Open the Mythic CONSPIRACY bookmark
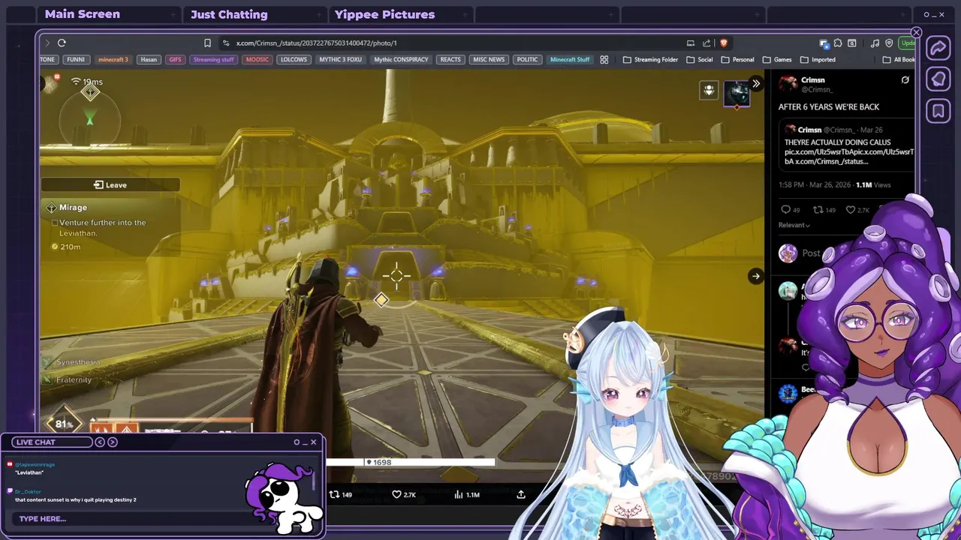The height and width of the screenshot is (540, 961). [401, 60]
